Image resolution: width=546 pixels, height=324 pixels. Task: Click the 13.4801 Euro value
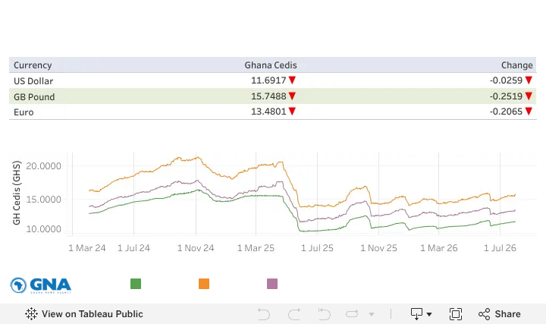(268, 112)
